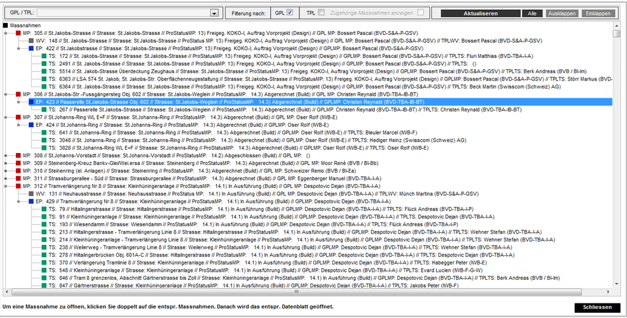Screen dimensions: 627x318
Task: Click the gray WV 131 Neuhausstrasse icon
Action: [30, 195]
